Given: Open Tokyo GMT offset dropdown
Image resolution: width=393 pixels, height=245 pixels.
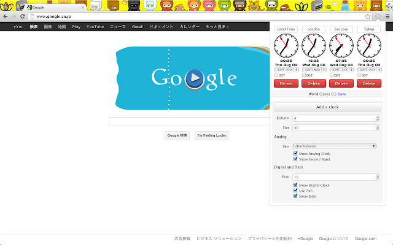Looking at the screenshot, I should point(370,70).
